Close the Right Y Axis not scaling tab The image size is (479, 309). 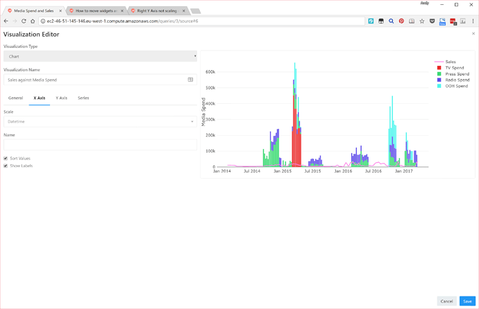(x=183, y=10)
